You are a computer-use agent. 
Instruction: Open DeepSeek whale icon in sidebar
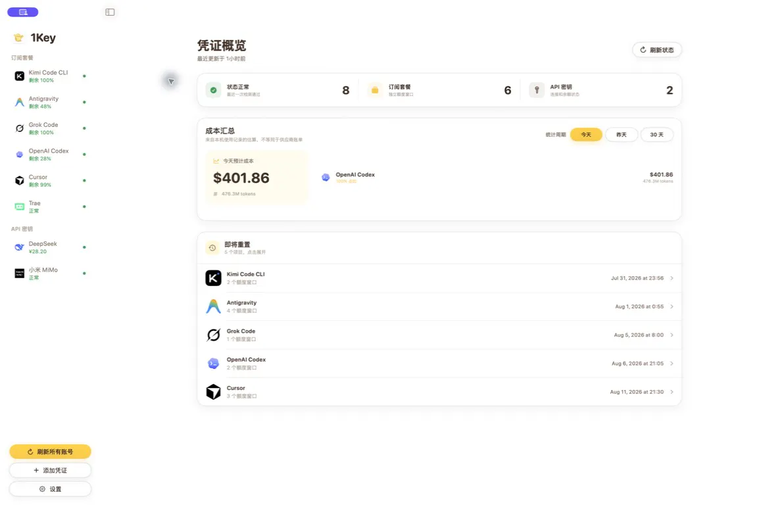(20, 247)
